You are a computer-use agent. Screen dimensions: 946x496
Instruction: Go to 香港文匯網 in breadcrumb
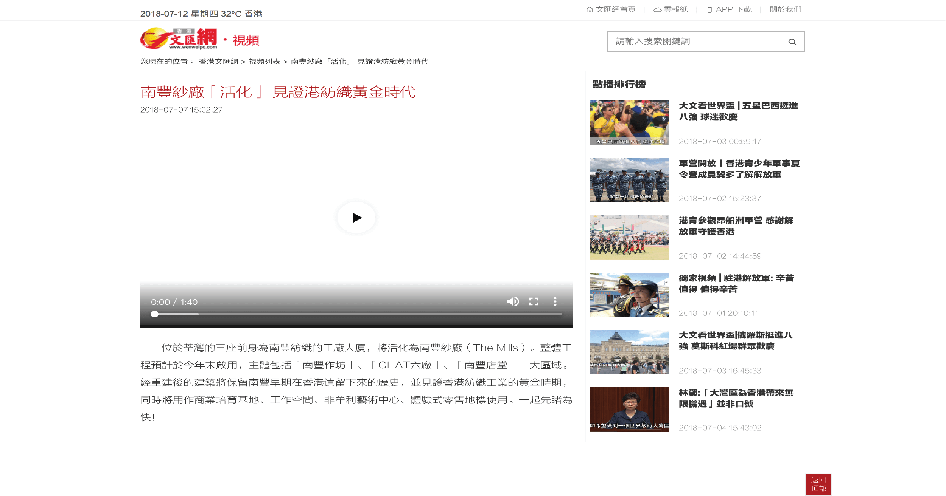click(218, 62)
